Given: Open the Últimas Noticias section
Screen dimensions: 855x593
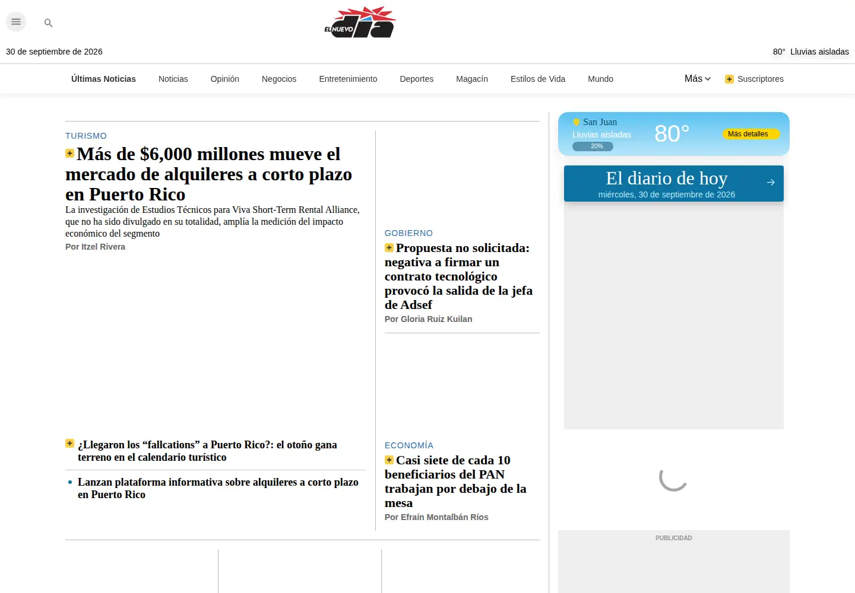Looking at the screenshot, I should pyautogui.click(x=103, y=79).
